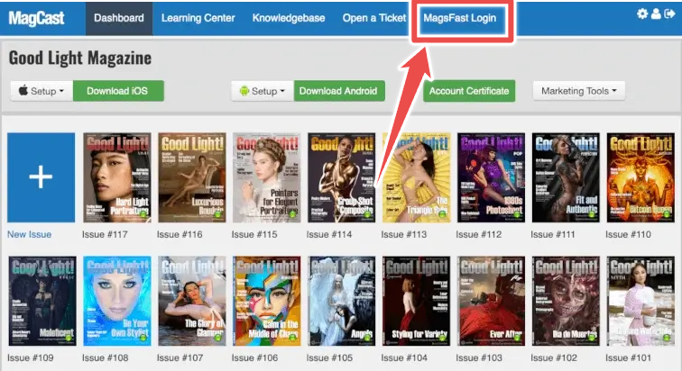Click the Issue #103 label
The height and width of the screenshot is (371, 682).
(x=479, y=358)
